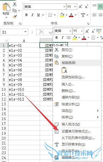Choose 设置单元格格式(F)... menu item
The width and height of the screenshot is (103, 162).
tap(77, 131)
